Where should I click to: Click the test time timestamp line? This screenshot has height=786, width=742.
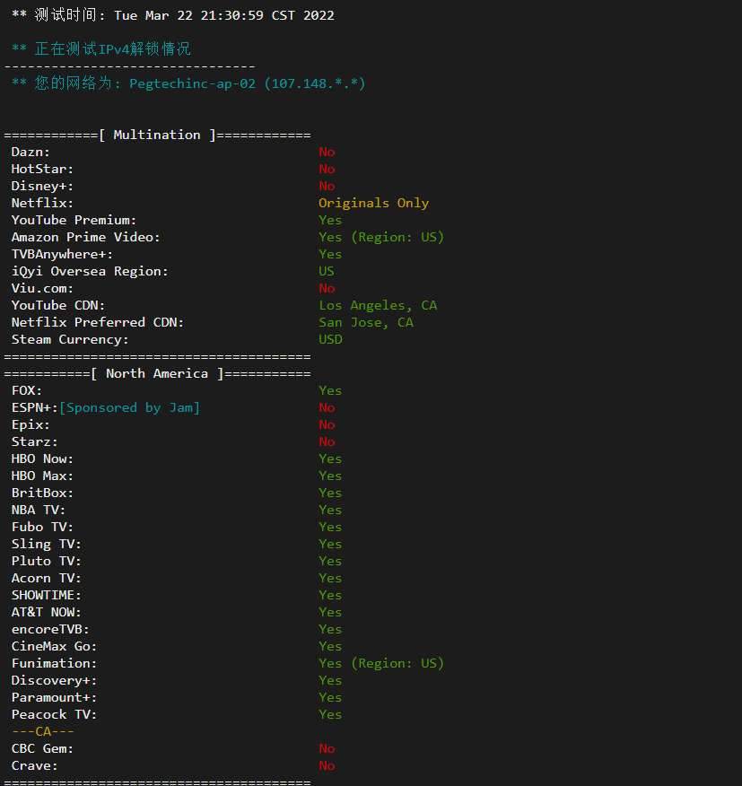[x=172, y=15]
